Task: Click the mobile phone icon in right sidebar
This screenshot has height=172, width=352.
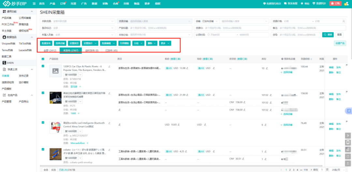Action: click(348, 142)
